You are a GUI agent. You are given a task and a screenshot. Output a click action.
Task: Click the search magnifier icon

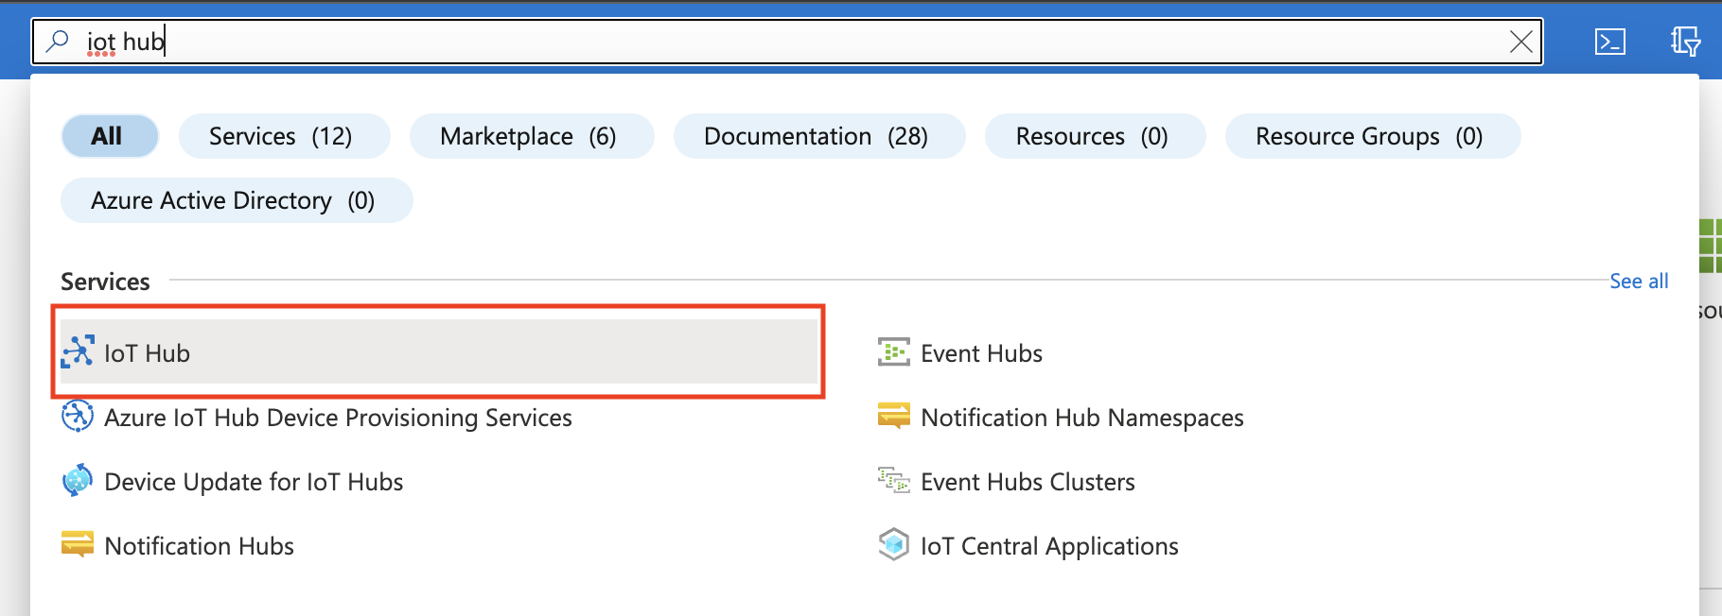pyautogui.click(x=58, y=41)
